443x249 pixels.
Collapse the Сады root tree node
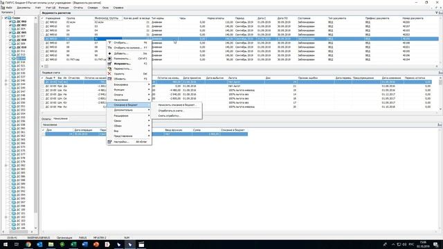pos(3,18)
